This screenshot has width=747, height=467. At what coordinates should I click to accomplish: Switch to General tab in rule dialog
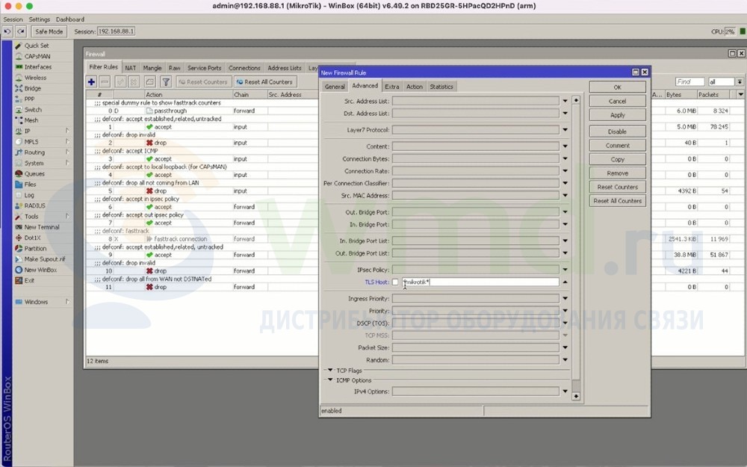click(x=335, y=87)
